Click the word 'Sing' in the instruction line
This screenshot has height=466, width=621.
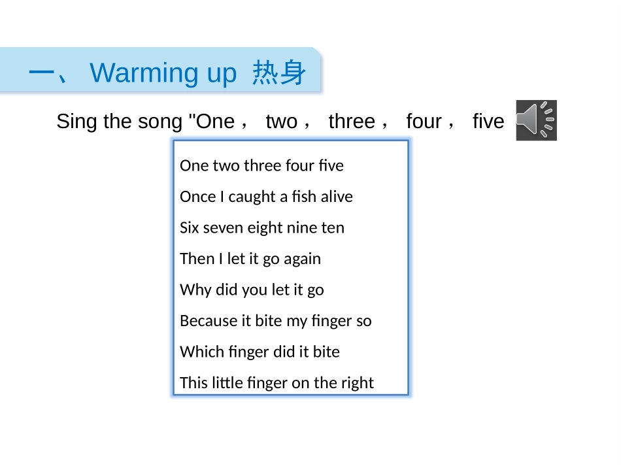pyautogui.click(x=76, y=122)
